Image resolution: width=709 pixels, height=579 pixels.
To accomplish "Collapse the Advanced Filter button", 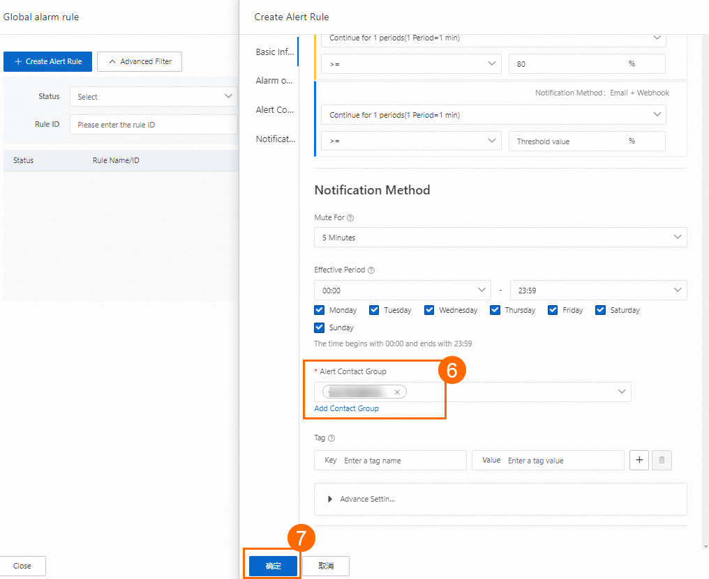I will point(140,61).
